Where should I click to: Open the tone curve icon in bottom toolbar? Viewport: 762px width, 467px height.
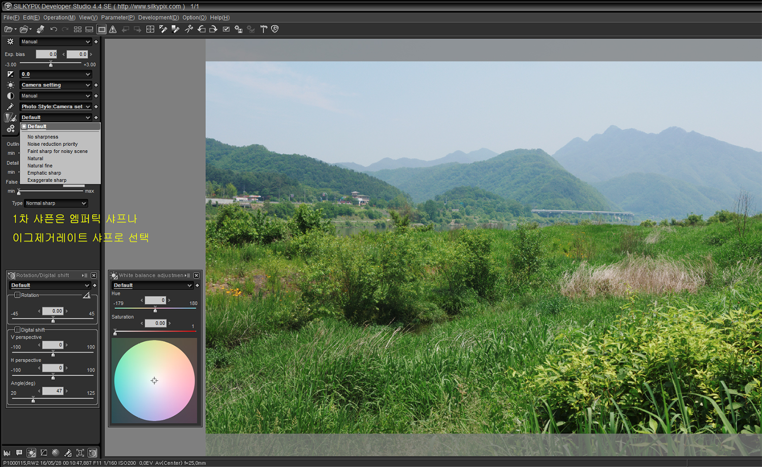44,453
